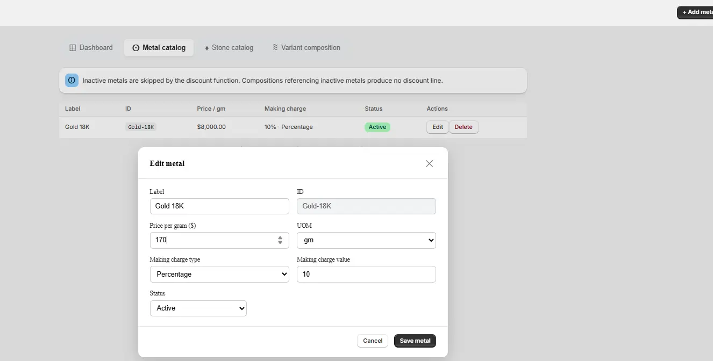713x361 pixels.
Task: Click the 10% · Percentage cell
Action: 289,127
